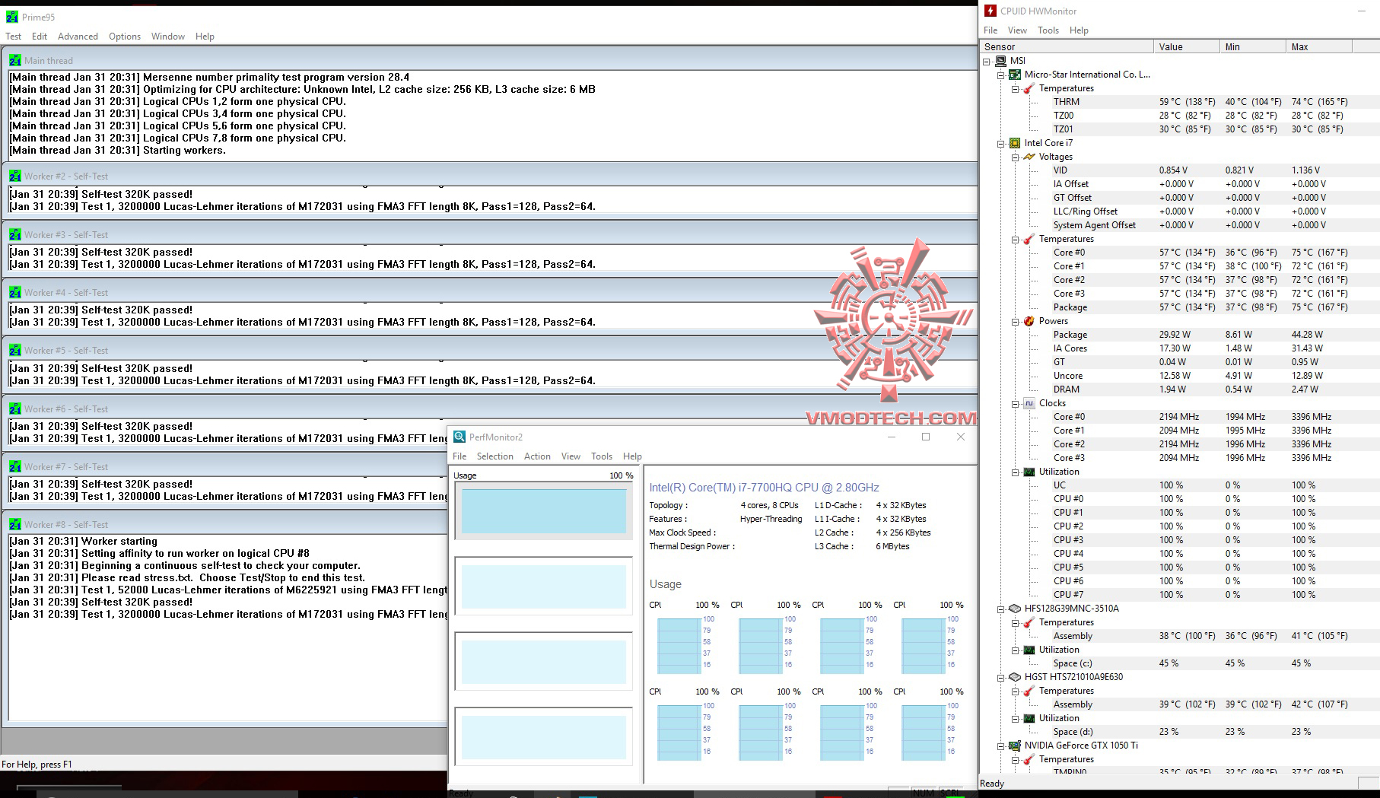Image resolution: width=1380 pixels, height=798 pixels.
Task: Click the Prime95 title bar icon
Action: click(11, 17)
